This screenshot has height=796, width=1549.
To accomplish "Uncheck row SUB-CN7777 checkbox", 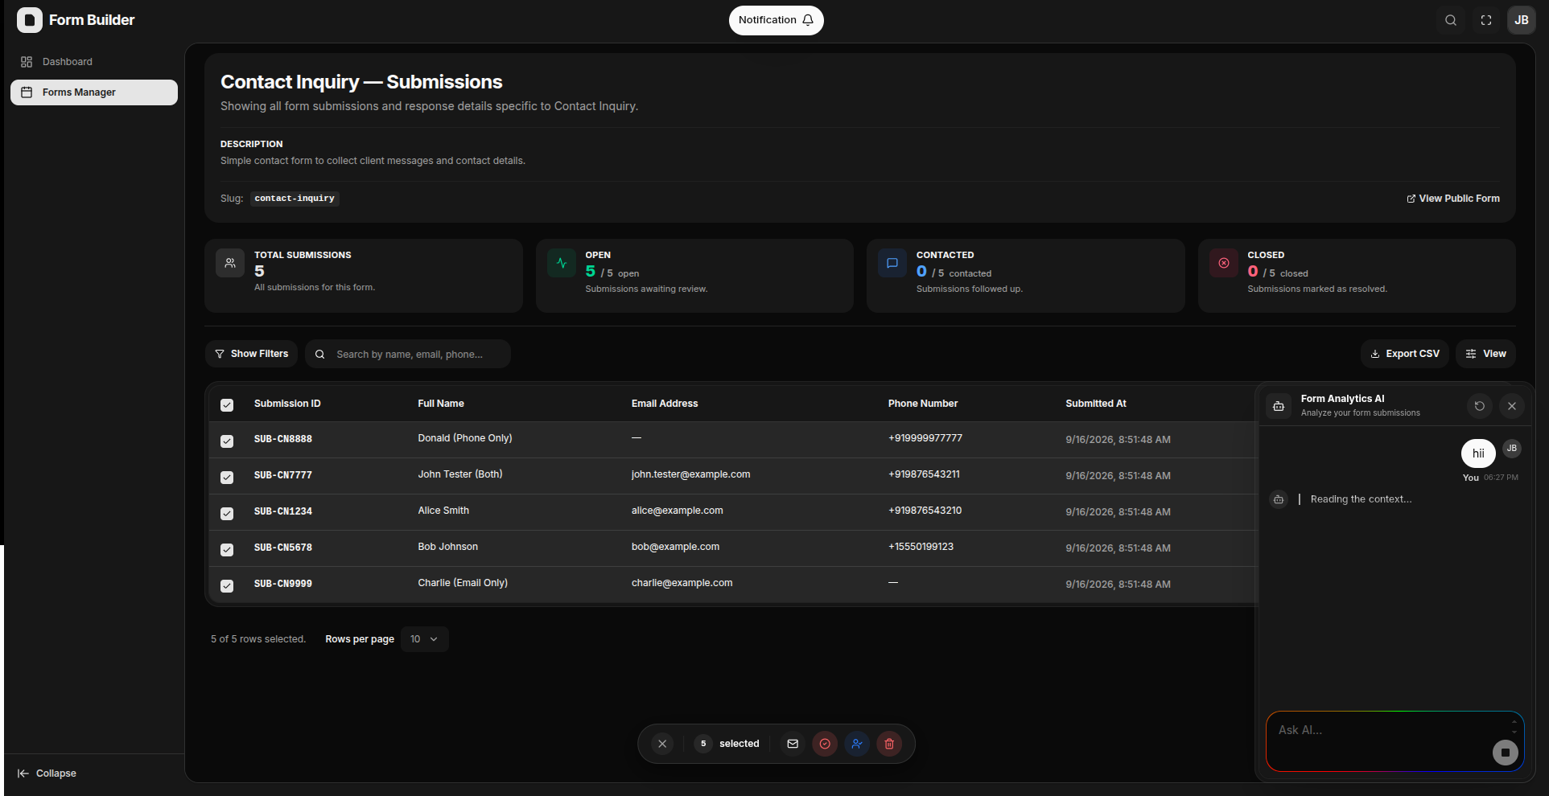I will (227, 478).
